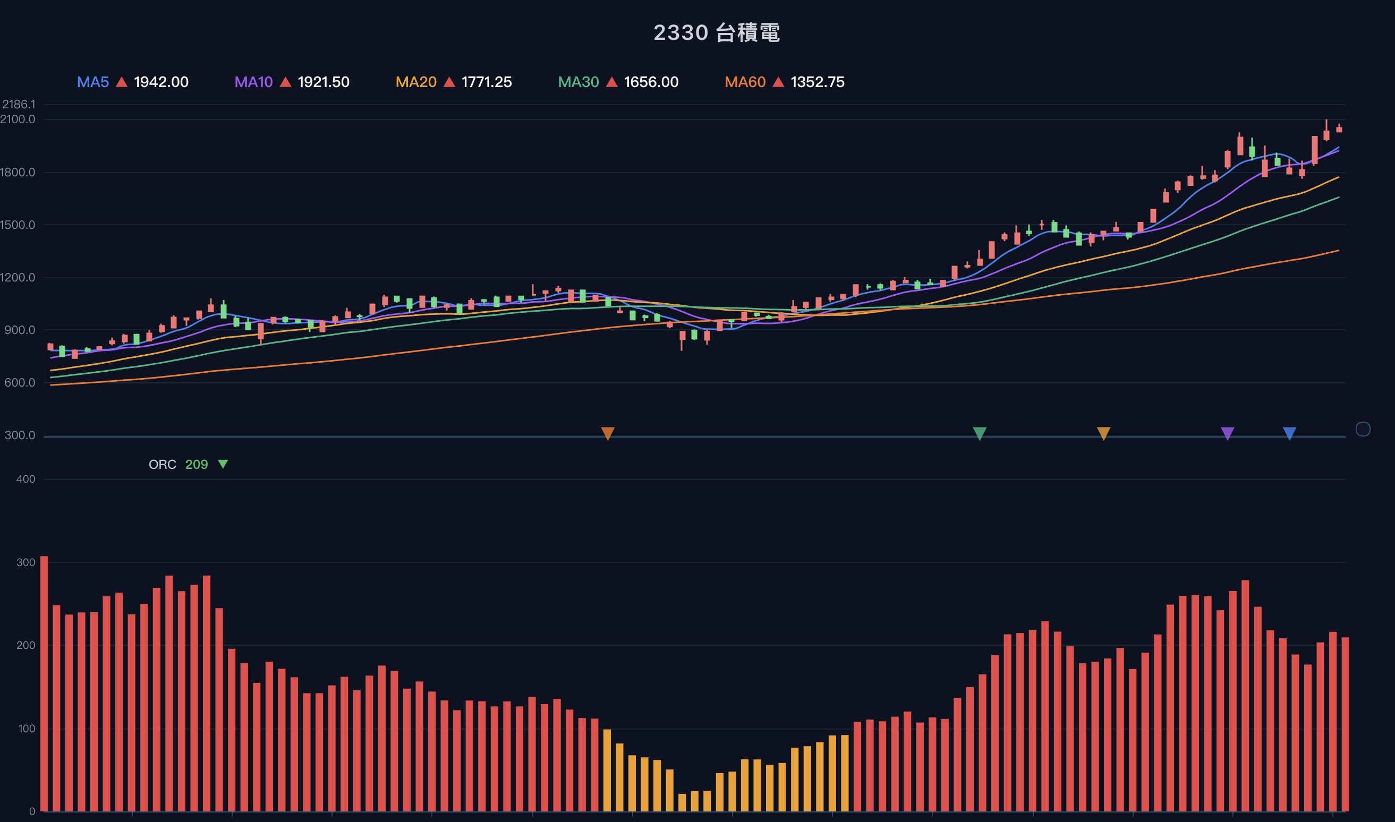
Task: Toggle the MA30 legend label
Action: click(x=579, y=82)
